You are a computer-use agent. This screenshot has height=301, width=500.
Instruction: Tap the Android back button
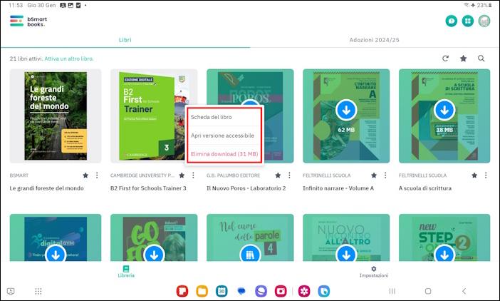(x=464, y=291)
